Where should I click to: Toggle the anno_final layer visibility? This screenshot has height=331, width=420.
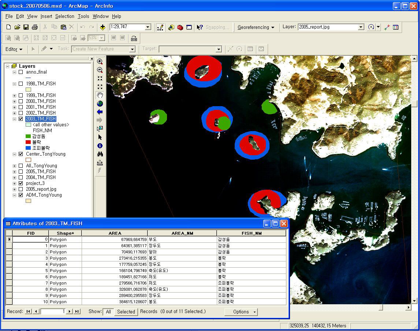tap(21, 72)
